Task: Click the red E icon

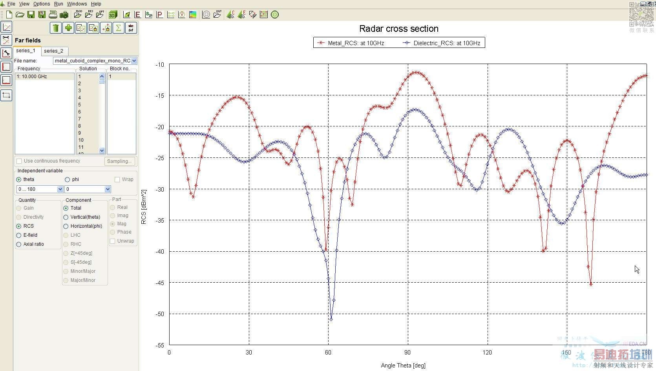Action: coord(137,15)
